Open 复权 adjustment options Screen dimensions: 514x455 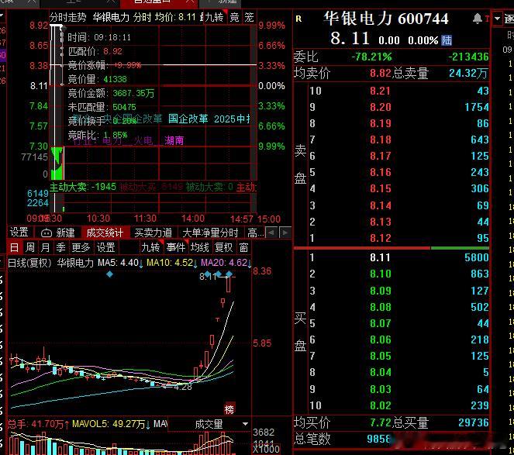point(223,247)
